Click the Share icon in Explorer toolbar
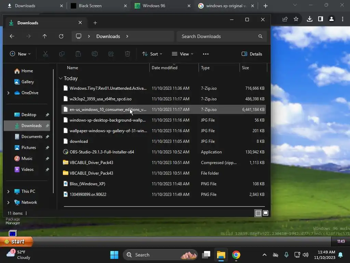Screen dimensions: 350x263 [x=111, y=54]
